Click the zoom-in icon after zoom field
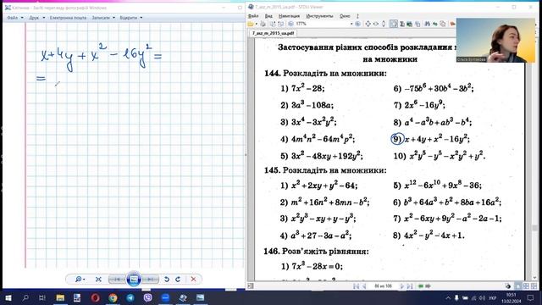This screenshot has height=305, width=542. pos(357,24)
